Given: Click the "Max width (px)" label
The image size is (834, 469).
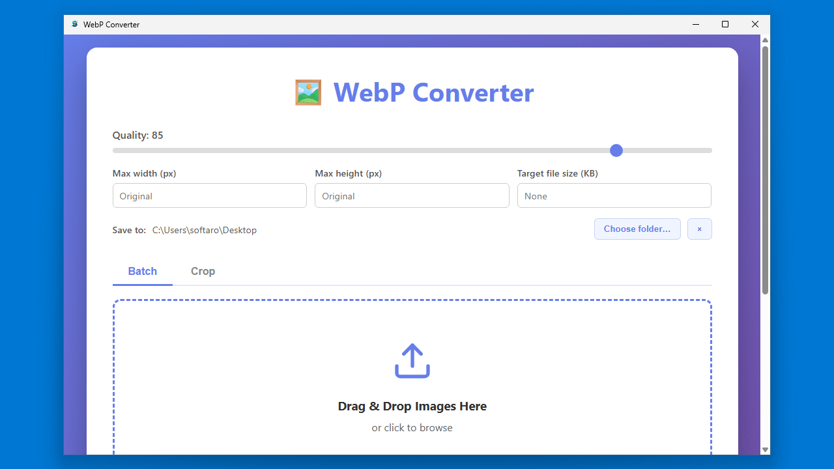Looking at the screenshot, I should click(x=145, y=174).
